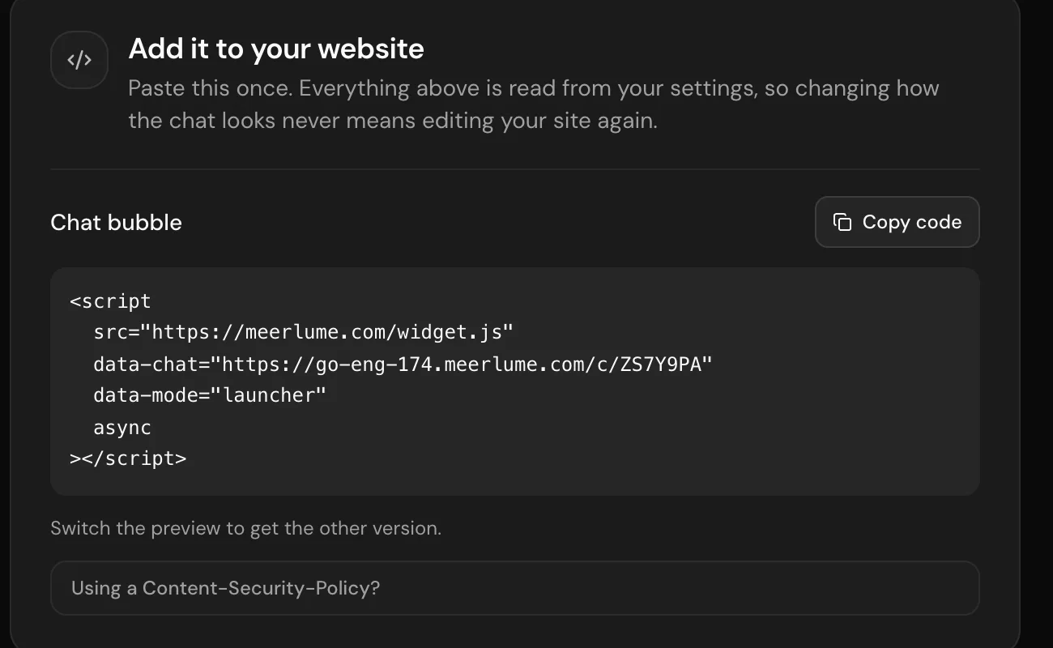The width and height of the screenshot is (1053, 648).
Task: Click the closing ></script> line
Action: coord(128,458)
